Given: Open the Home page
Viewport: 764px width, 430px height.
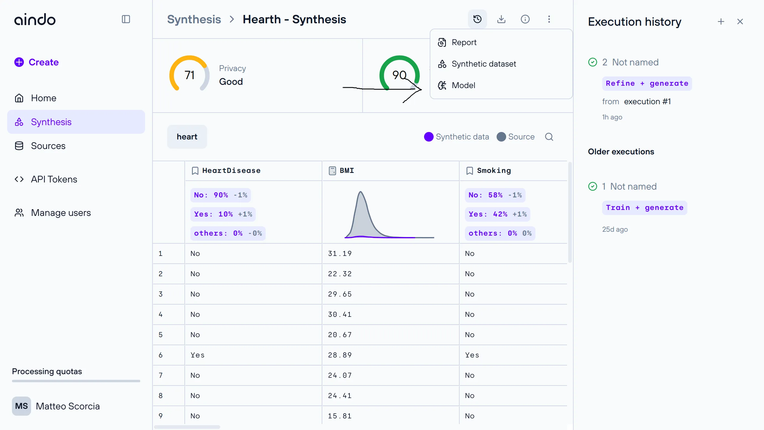Looking at the screenshot, I should [76, 98].
